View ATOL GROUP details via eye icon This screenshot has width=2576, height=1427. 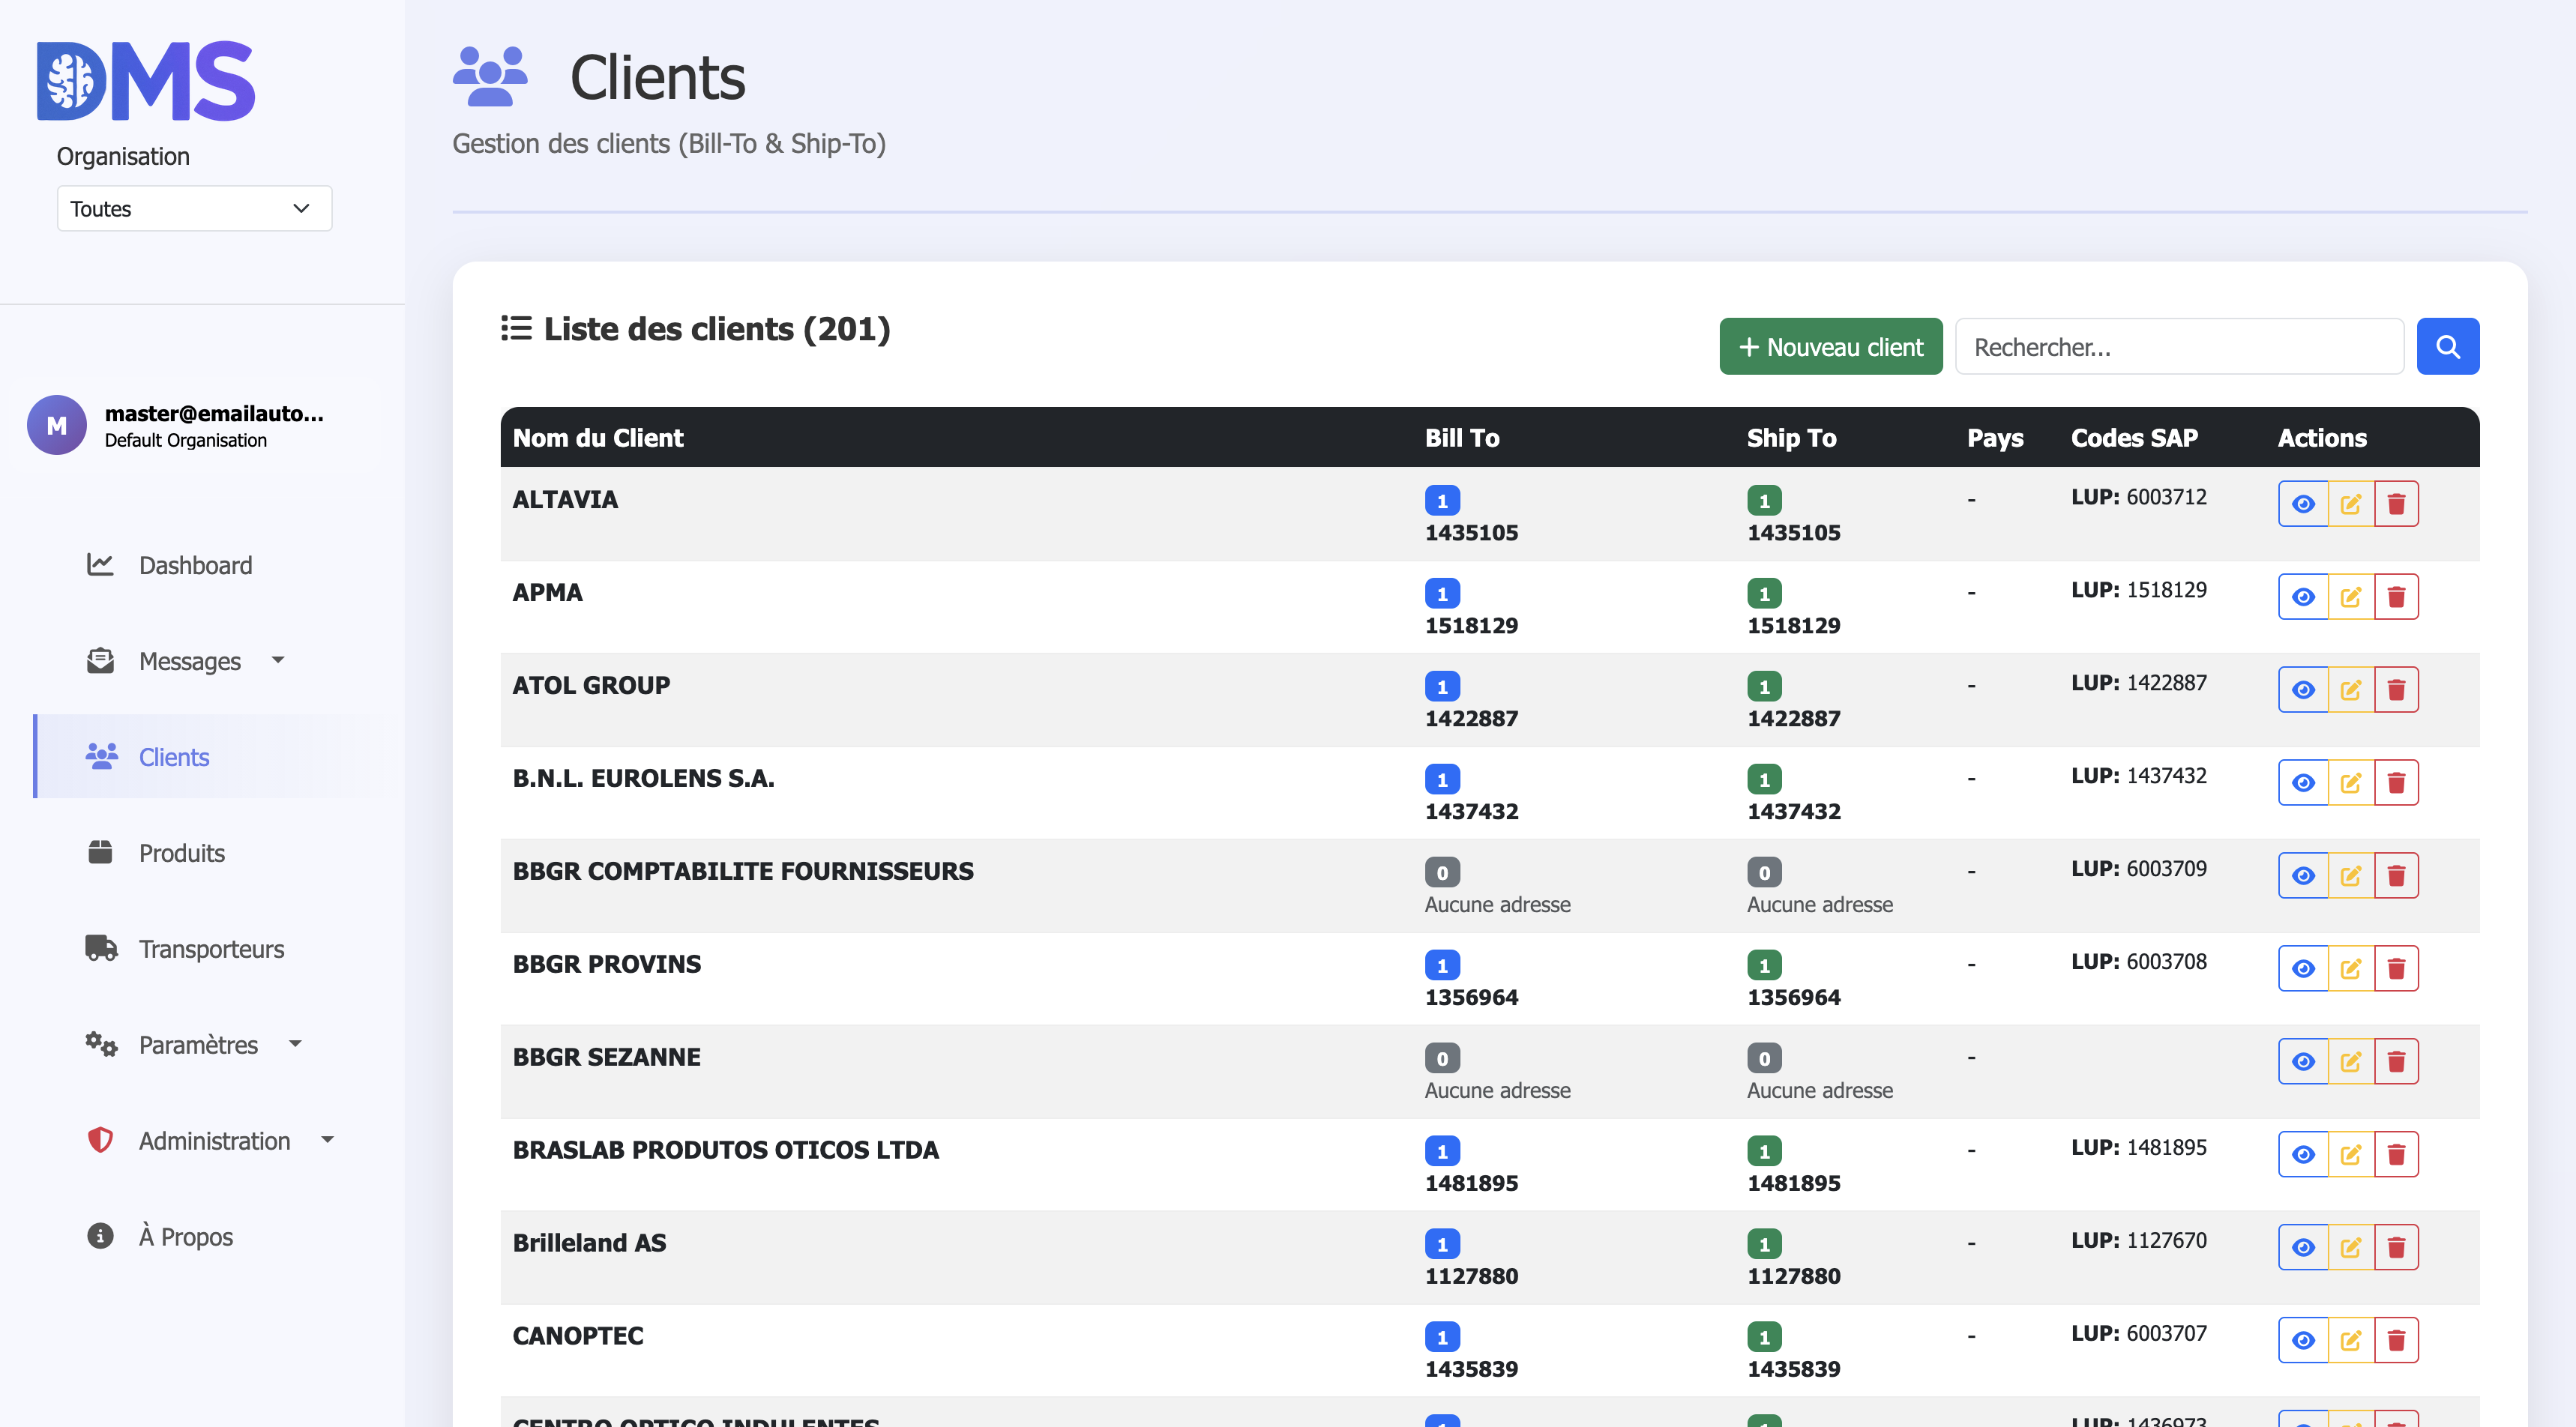(x=2303, y=690)
